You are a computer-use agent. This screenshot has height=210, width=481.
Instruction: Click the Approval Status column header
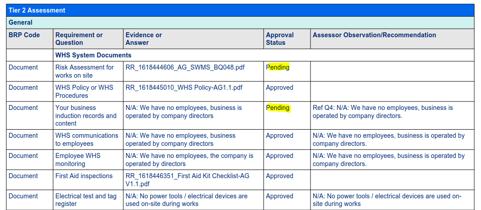click(280, 39)
